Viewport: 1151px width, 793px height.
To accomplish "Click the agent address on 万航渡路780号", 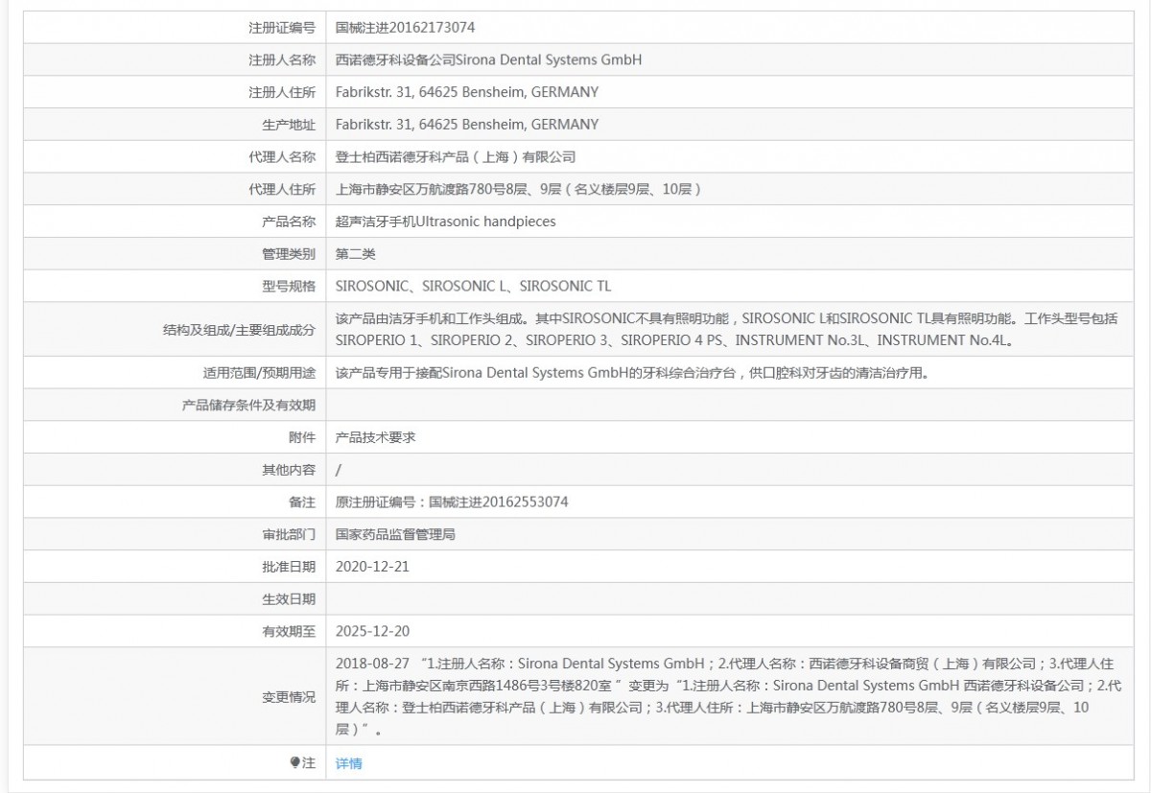I will pos(519,190).
